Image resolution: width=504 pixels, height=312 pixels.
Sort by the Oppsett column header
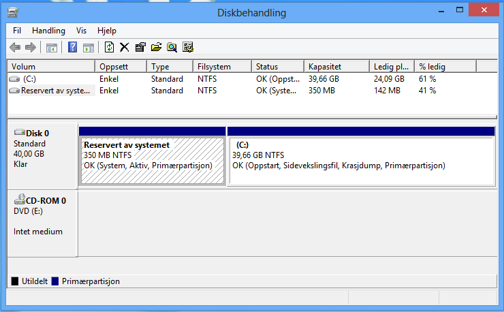coord(121,67)
